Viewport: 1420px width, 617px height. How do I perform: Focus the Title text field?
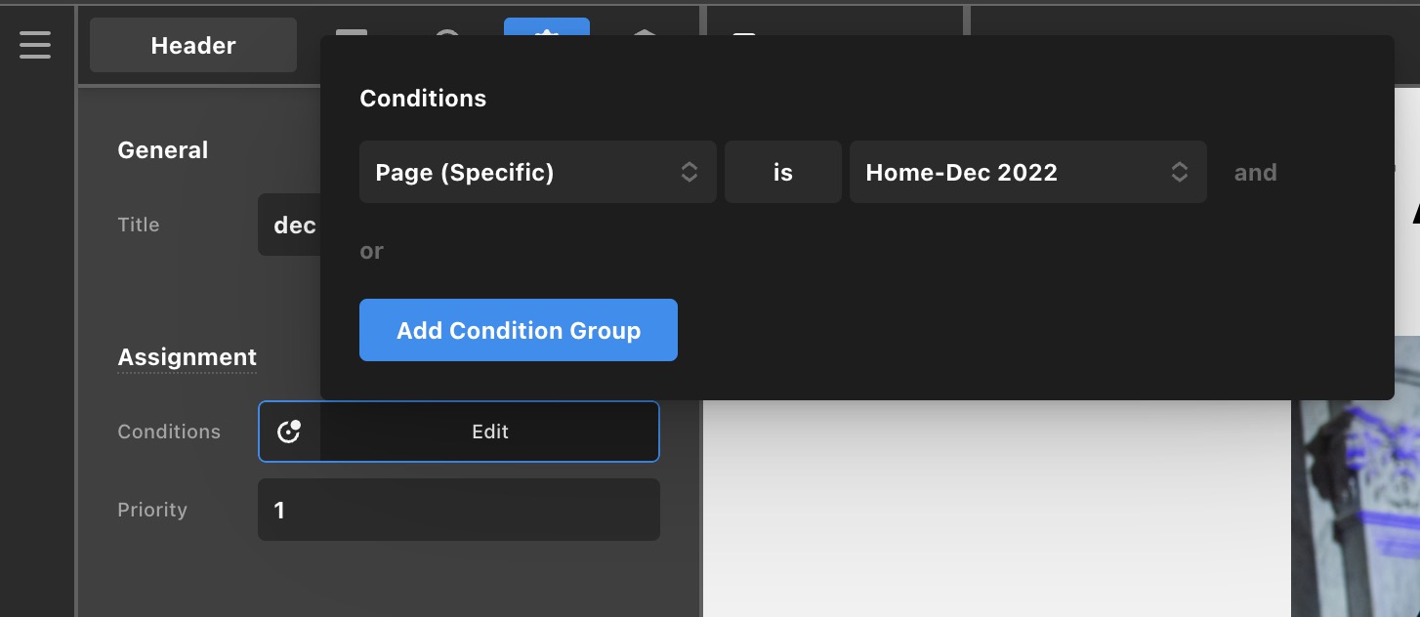pyautogui.click(x=288, y=226)
